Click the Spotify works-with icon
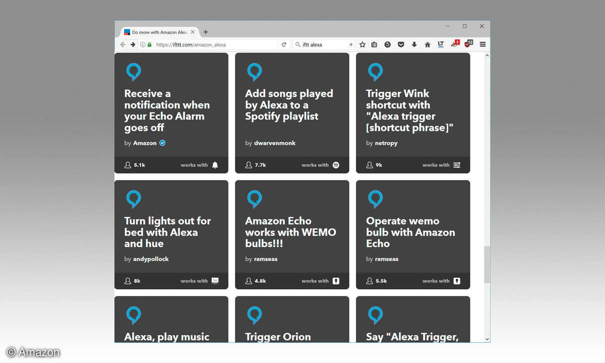This screenshot has width=605, height=363. pyautogui.click(x=336, y=165)
